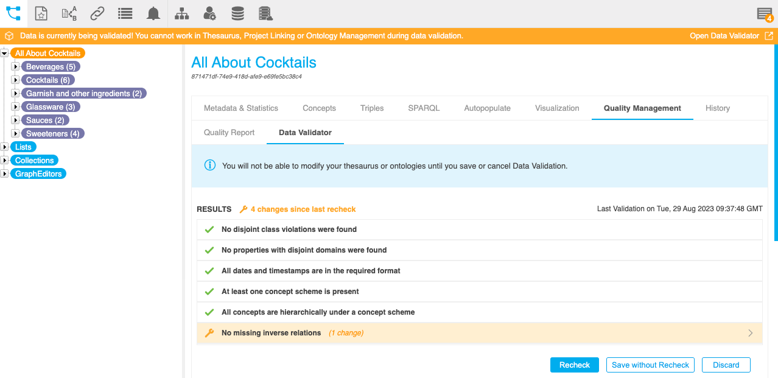Open the database stack icon
Screen dimensions: 778x378
(x=237, y=13)
